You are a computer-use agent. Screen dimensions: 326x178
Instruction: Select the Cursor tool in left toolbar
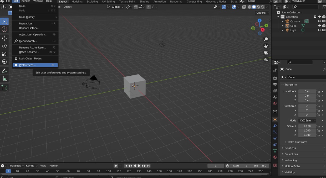[x=4, y=29]
